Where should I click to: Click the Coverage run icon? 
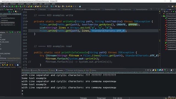coord(20,6)
